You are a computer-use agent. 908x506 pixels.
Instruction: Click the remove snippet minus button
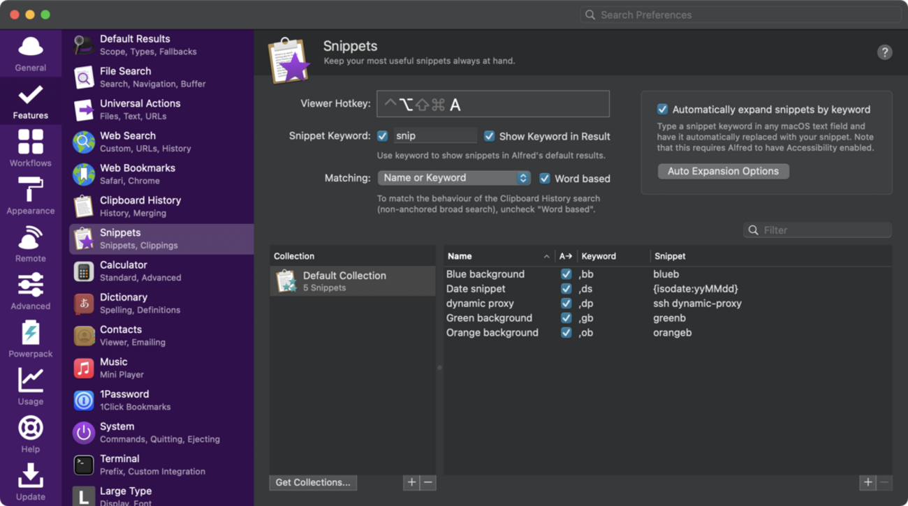click(884, 482)
